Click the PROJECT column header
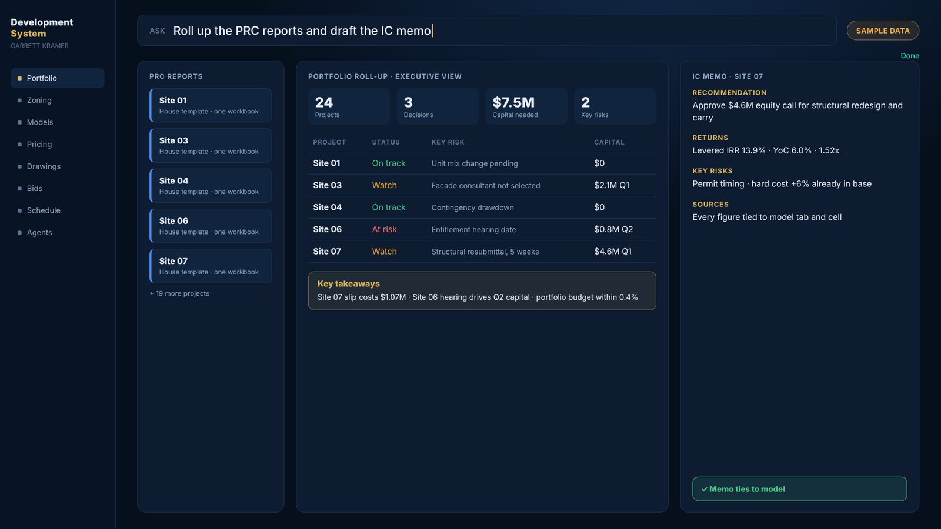941x529 pixels. (x=329, y=142)
